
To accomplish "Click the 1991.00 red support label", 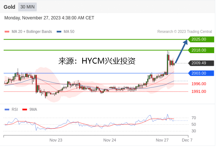I will coord(199,91).
